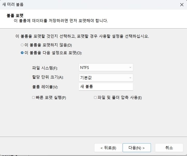This screenshot has height=156, width=187.
Task: Click the 새 미러 볼륨 window title
Action: pos(13,5)
